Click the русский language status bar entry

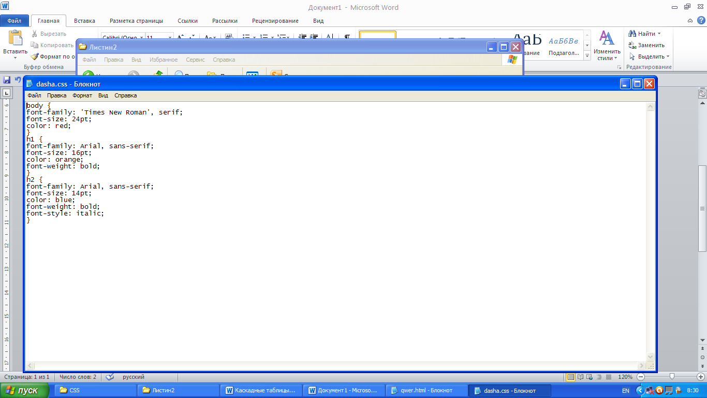(134, 377)
